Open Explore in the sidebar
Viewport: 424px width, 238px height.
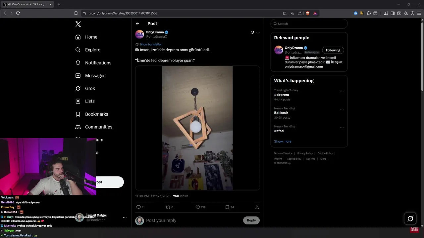[x=88, y=50]
